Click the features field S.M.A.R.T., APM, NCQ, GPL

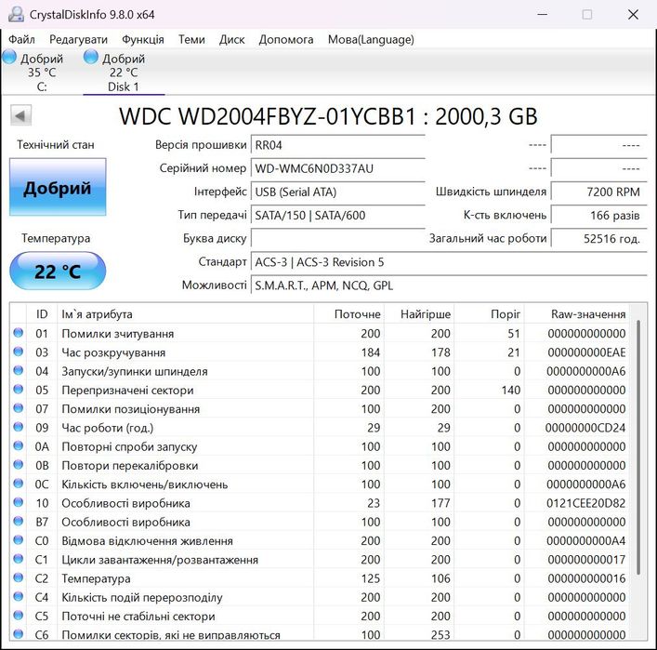tap(449, 285)
